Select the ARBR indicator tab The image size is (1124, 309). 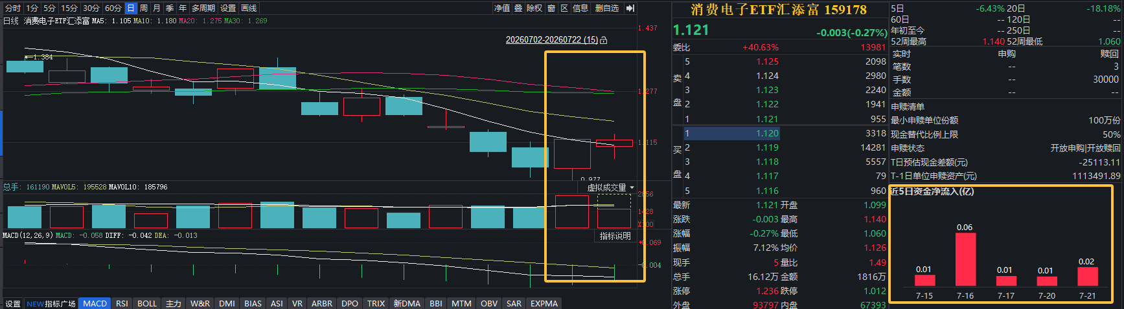point(322,304)
